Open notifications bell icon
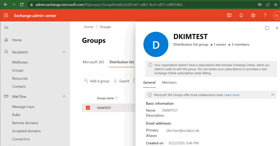 [241, 16]
